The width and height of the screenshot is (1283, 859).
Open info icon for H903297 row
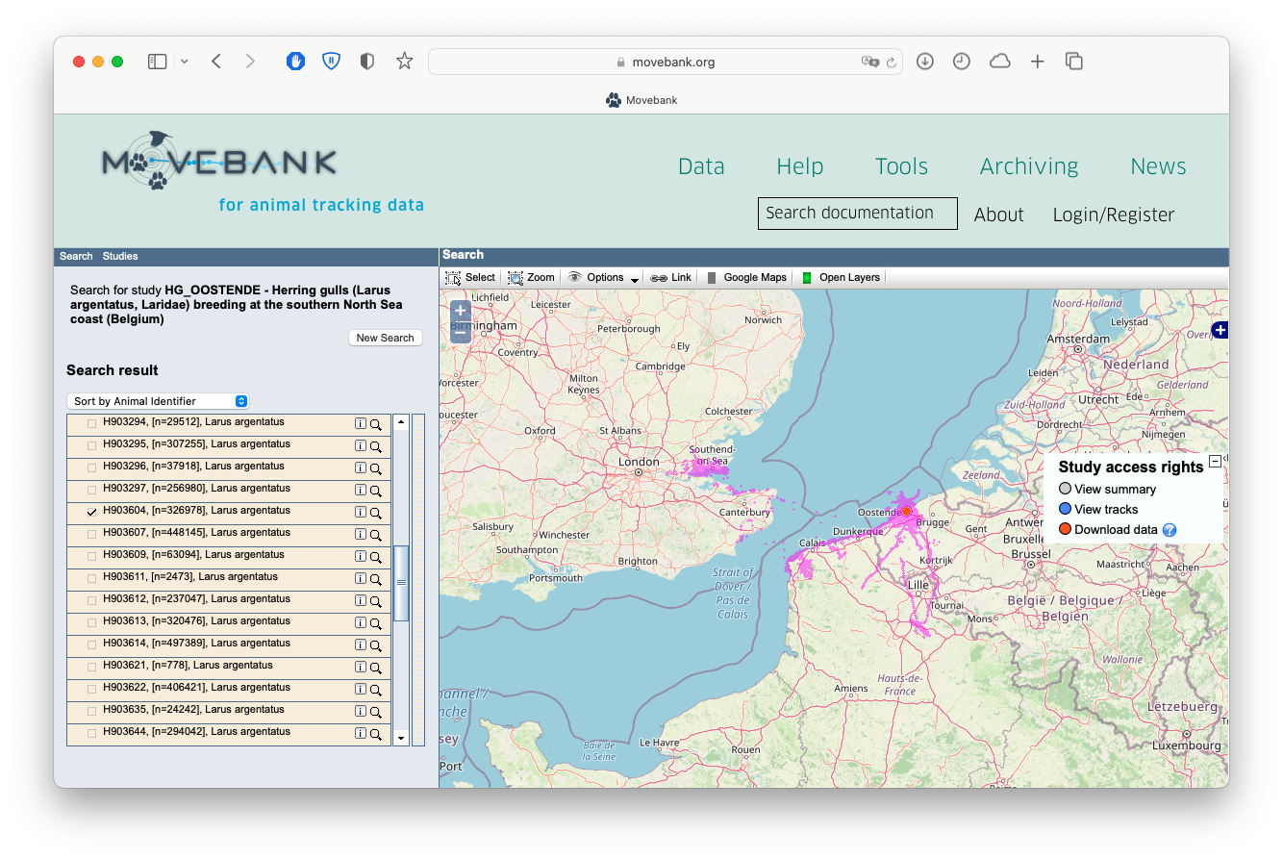pos(361,491)
